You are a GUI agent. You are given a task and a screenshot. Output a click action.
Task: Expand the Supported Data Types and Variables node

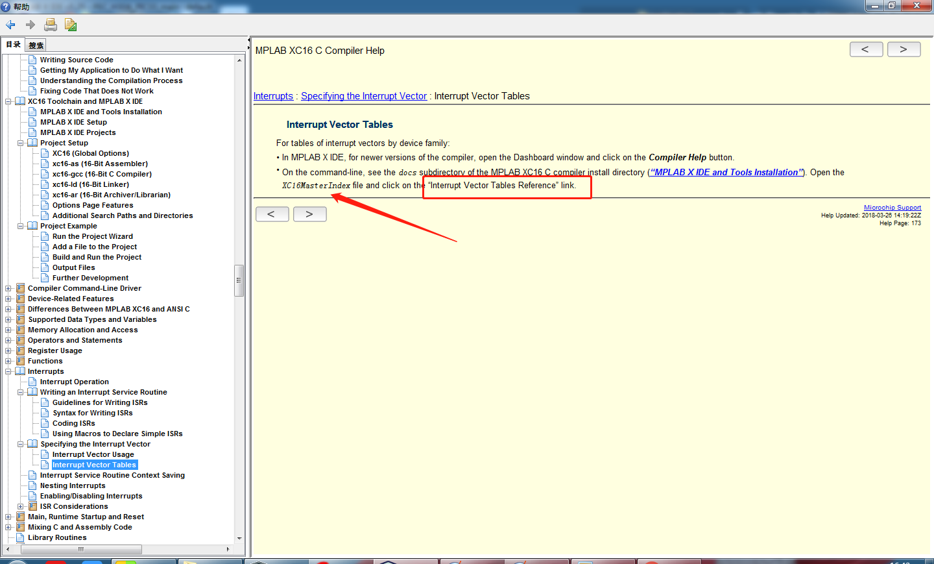pyautogui.click(x=8, y=319)
